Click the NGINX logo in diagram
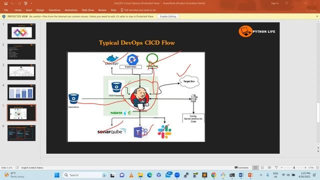Viewport: 320px width, 180px height. [x=116, y=113]
